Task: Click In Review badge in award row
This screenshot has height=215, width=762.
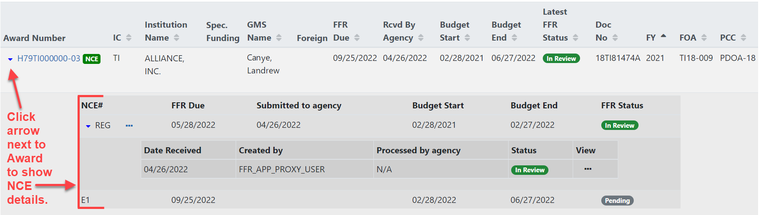Action: point(561,59)
